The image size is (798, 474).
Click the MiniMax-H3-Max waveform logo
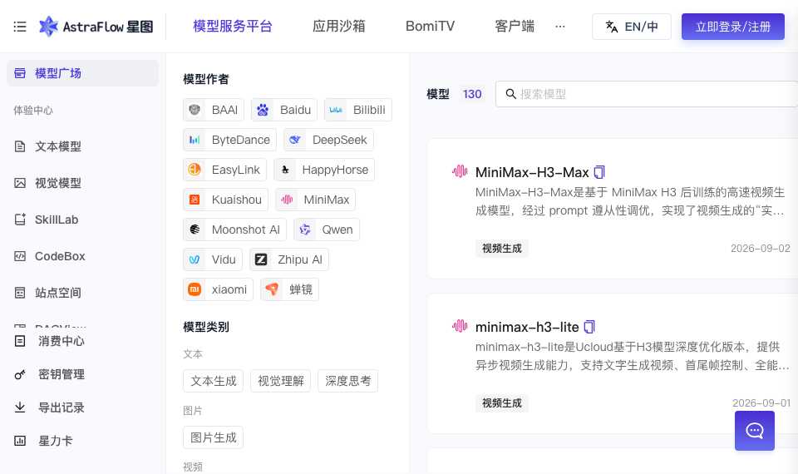(x=460, y=171)
